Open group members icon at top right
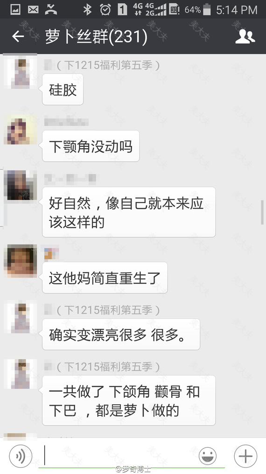Image resolution: width=266 pixels, height=474 pixels. pos(245,36)
